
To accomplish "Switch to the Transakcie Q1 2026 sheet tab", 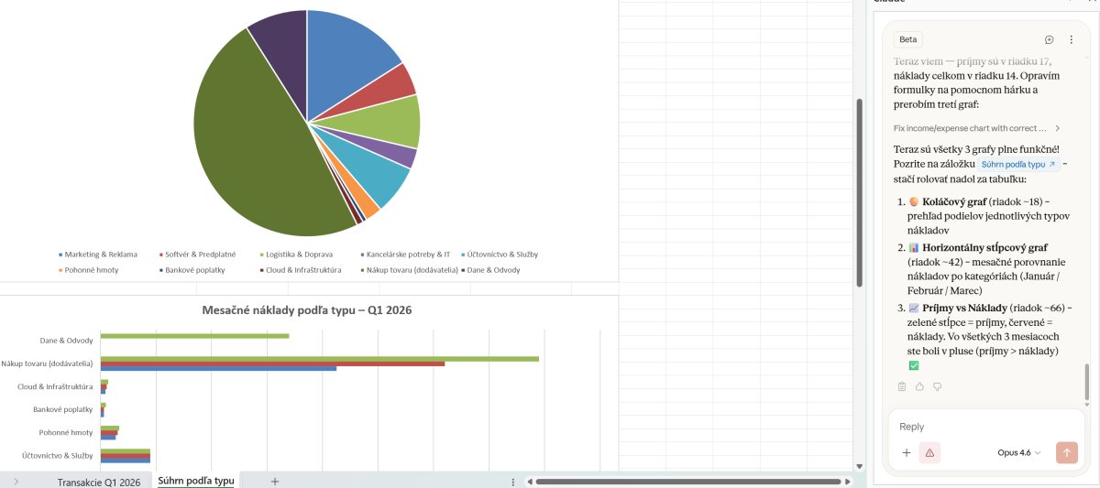I will click(98, 482).
